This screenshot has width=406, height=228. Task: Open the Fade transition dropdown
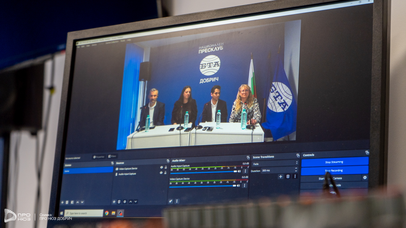point(275,163)
